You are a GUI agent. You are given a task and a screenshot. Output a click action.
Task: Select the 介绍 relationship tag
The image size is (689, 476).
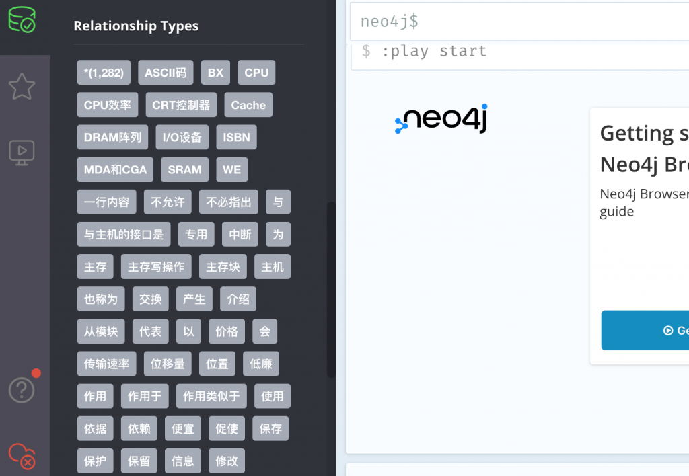[x=238, y=299]
